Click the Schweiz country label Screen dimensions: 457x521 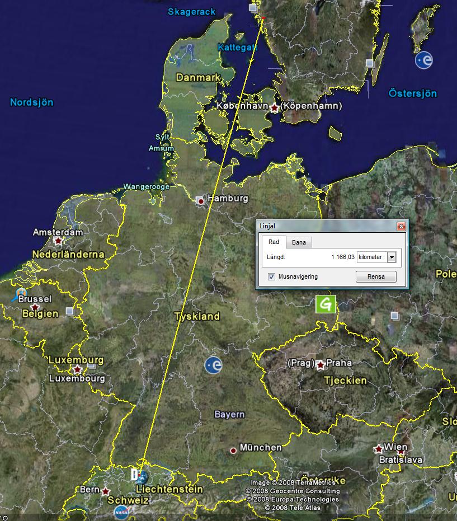128,500
